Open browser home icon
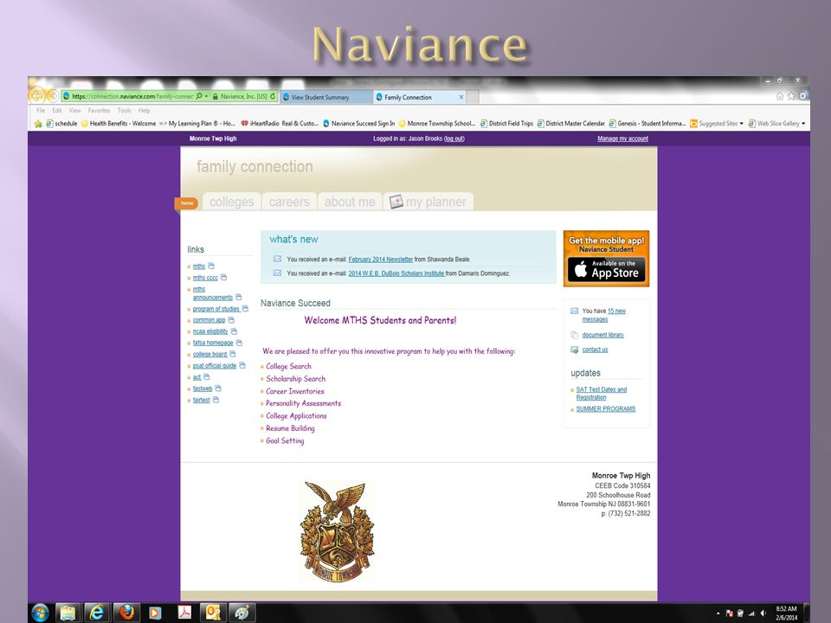Viewport: 831px width, 623px height. click(x=779, y=96)
